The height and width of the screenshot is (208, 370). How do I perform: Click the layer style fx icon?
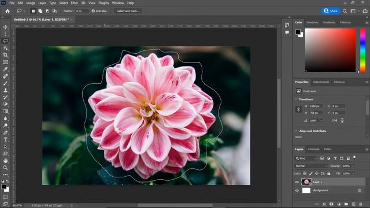324,204
